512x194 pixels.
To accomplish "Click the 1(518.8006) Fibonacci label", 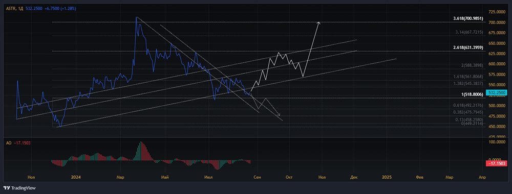I will [x=473, y=94].
